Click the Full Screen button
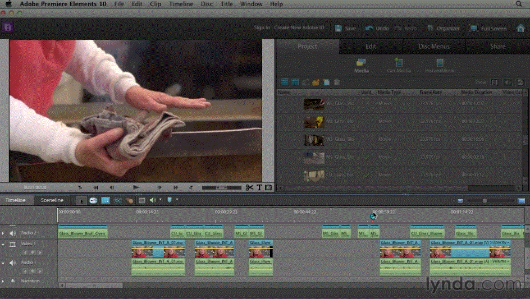Screen dimensions: 530x299 [488, 29]
